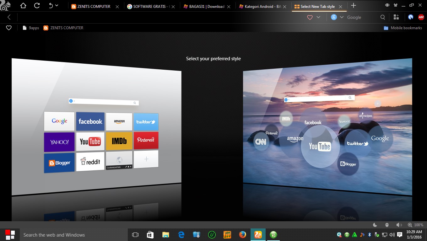Screen dimensions: 427x241
Task: Expand the favorites dropdown arrow
Action: tap(318, 17)
